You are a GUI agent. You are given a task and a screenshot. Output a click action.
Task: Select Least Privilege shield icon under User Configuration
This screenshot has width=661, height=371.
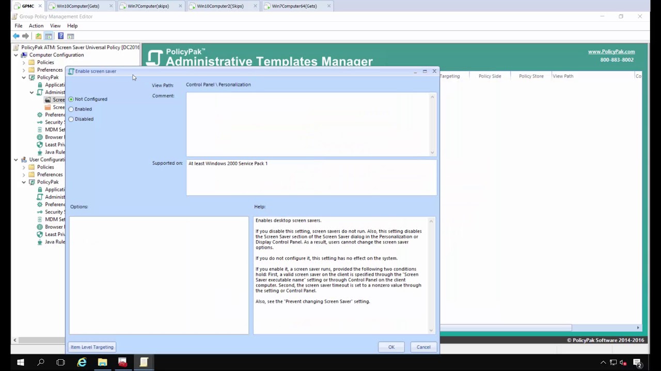pyautogui.click(x=40, y=234)
